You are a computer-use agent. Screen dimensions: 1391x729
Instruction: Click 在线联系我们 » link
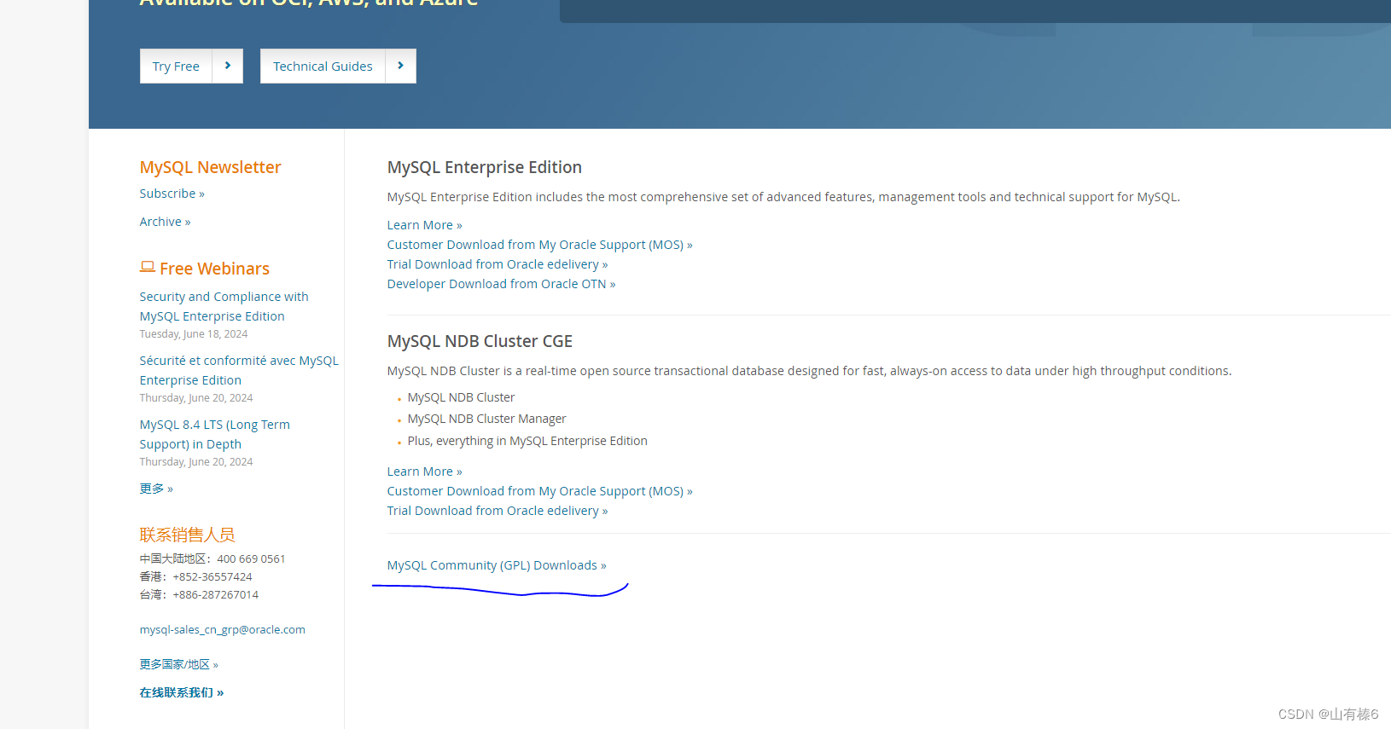point(182,692)
